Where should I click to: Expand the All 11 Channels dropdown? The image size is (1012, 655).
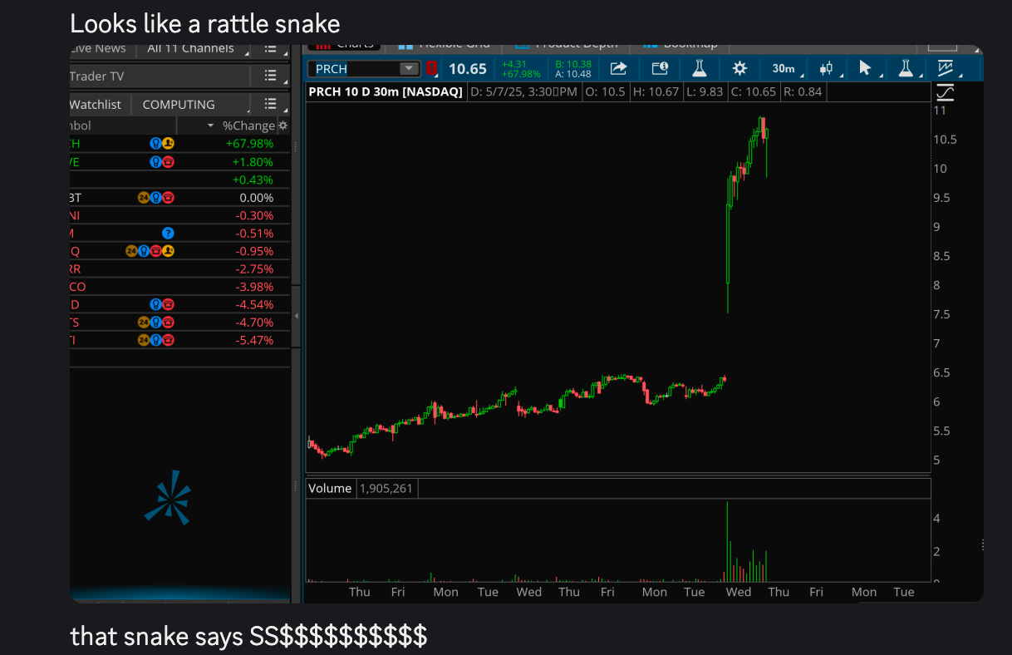(194, 49)
